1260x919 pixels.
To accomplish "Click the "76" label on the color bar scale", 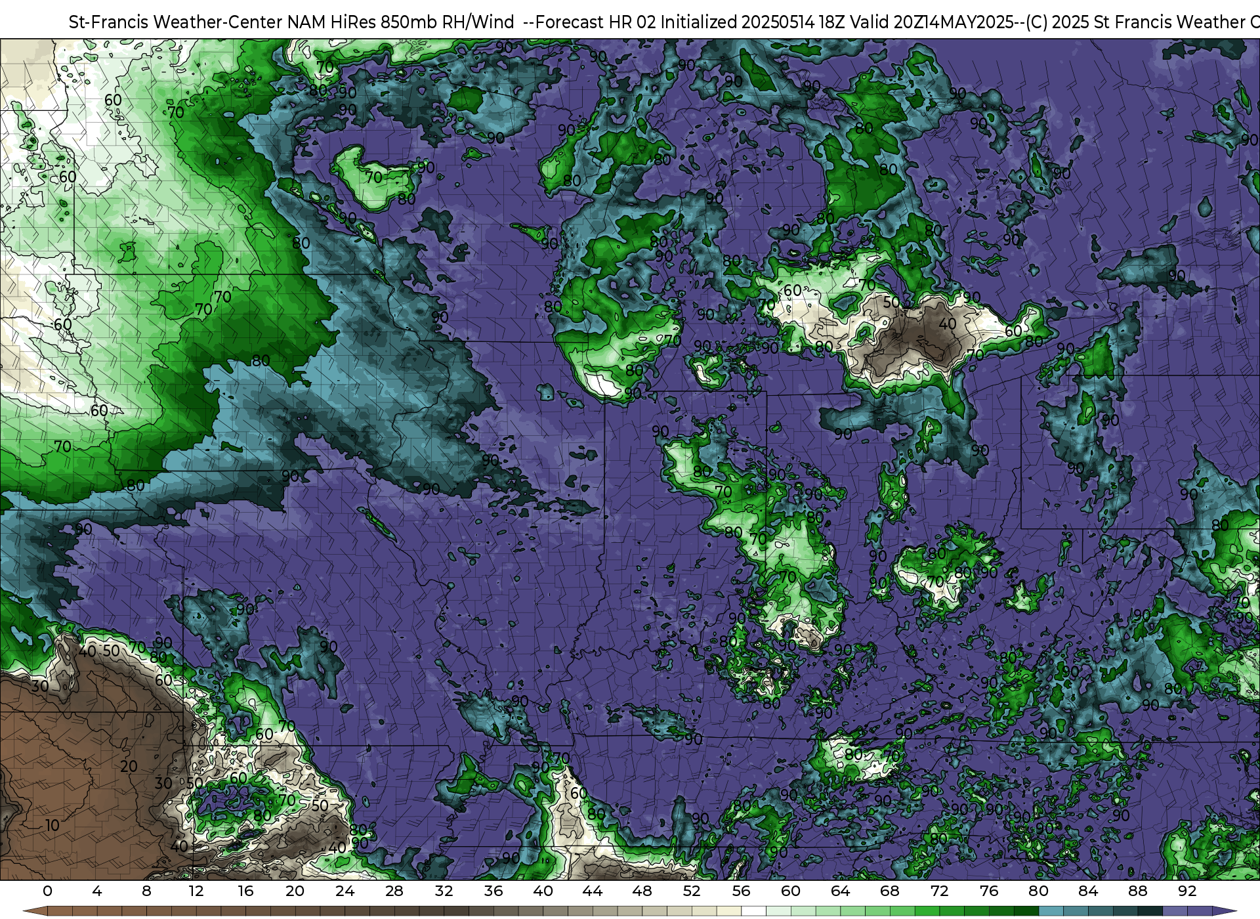I will [989, 891].
